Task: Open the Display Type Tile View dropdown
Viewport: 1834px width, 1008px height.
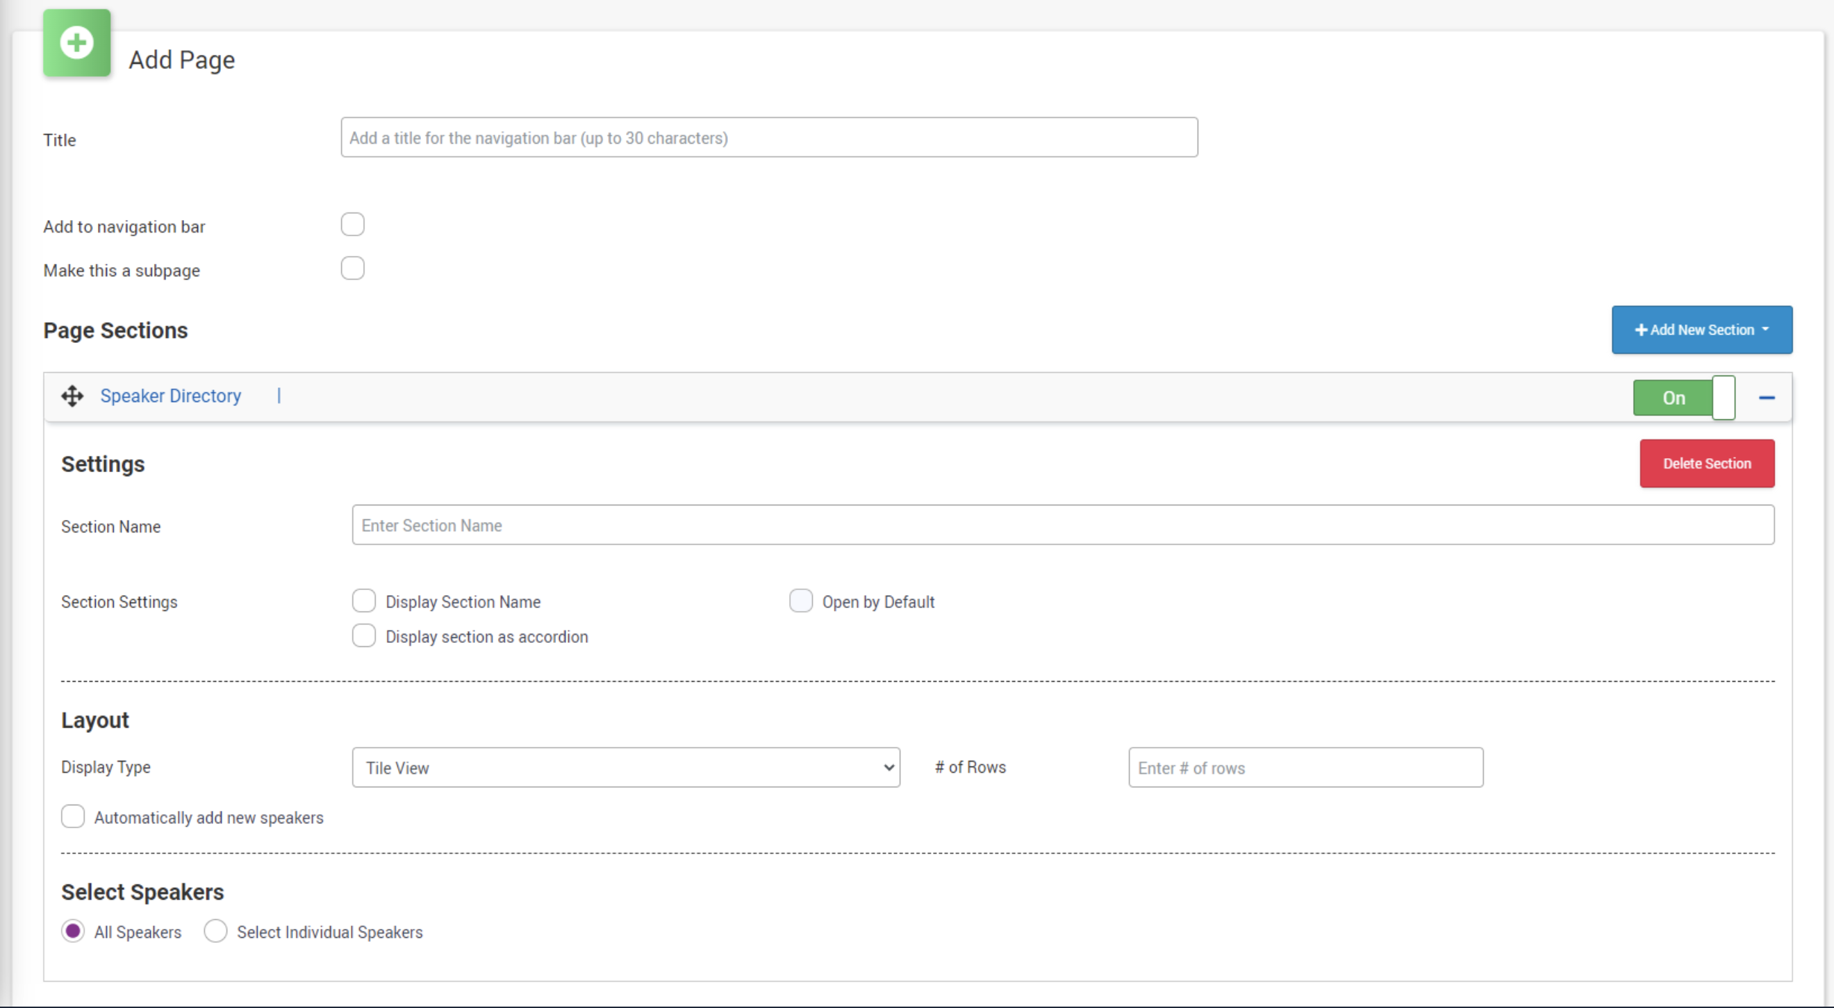Action: tap(626, 768)
